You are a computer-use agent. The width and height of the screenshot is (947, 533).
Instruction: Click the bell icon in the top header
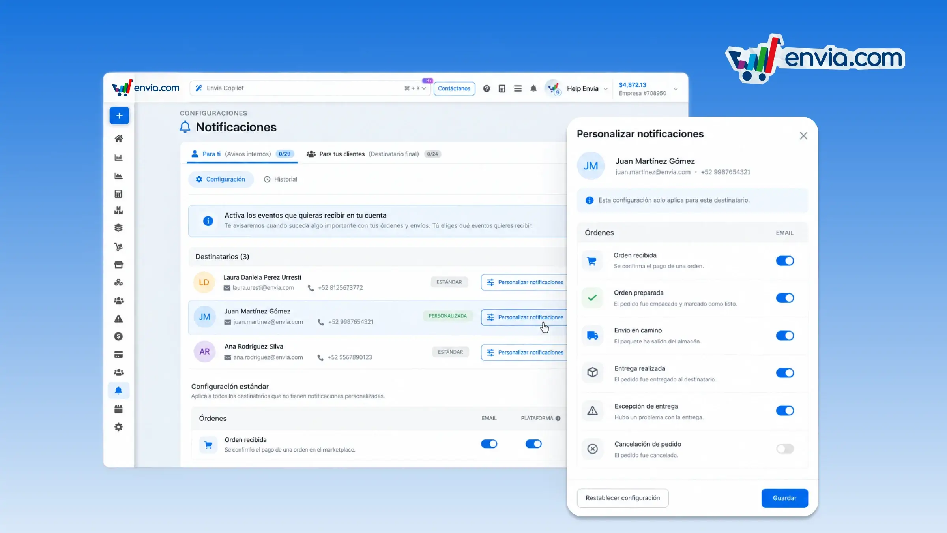point(533,88)
